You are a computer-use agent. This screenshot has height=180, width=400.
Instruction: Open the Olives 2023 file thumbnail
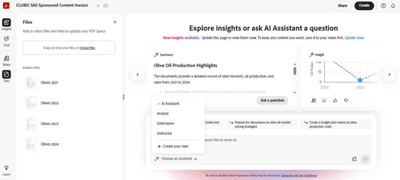tap(31, 124)
